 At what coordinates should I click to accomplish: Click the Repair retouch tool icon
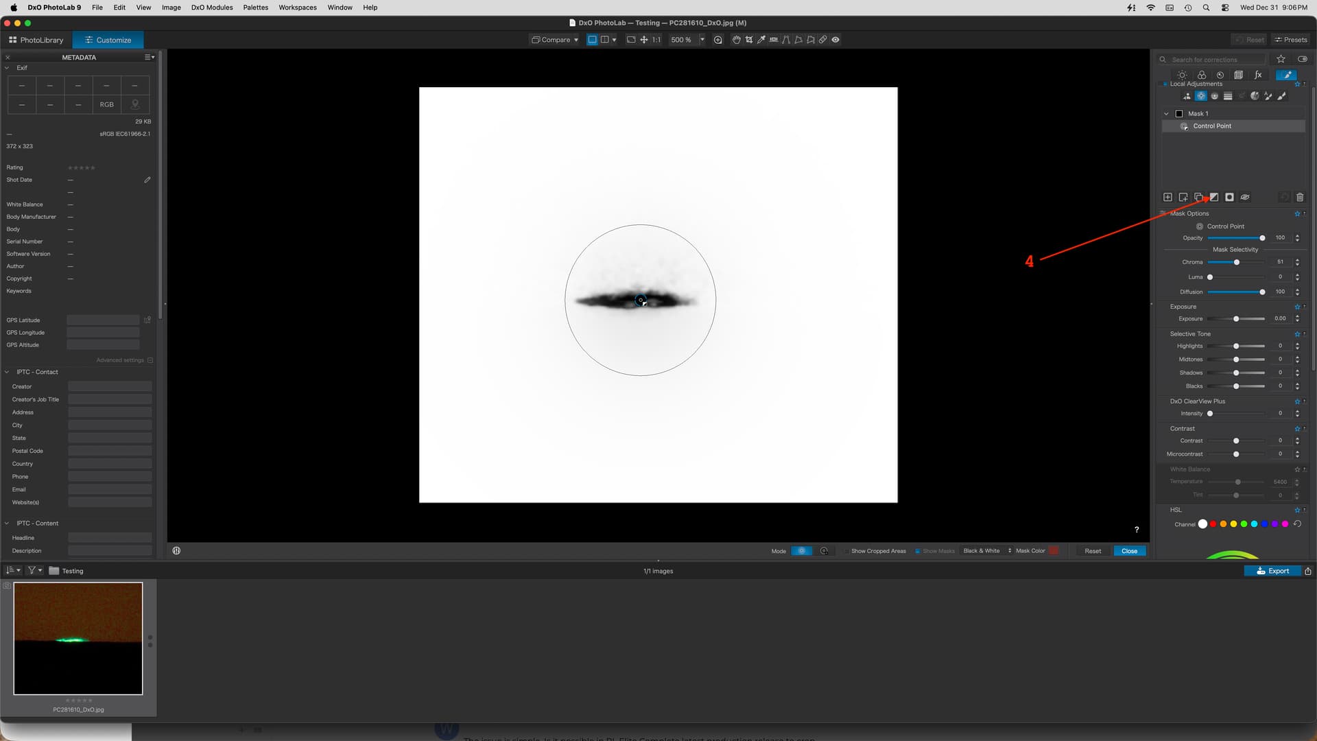[x=822, y=40]
